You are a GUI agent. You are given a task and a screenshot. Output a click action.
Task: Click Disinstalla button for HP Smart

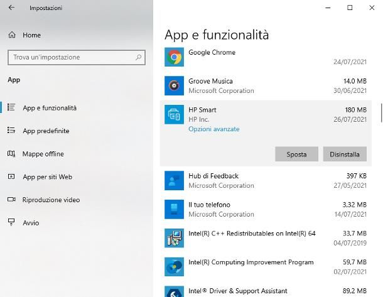[x=345, y=154]
